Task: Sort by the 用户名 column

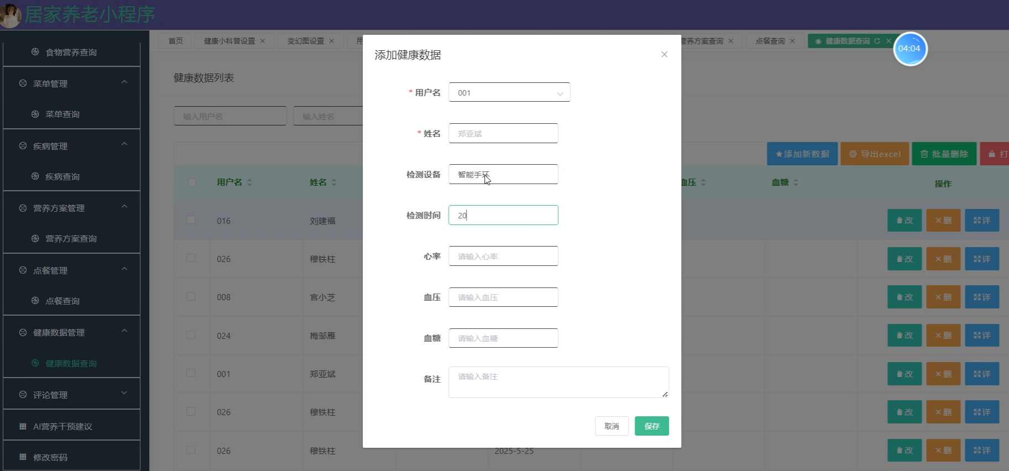Action: coord(249,182)
